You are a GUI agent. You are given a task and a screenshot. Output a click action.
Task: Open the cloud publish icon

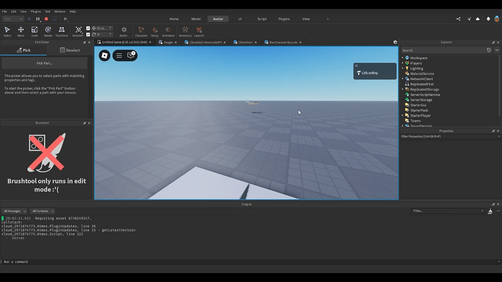point(477,19)
